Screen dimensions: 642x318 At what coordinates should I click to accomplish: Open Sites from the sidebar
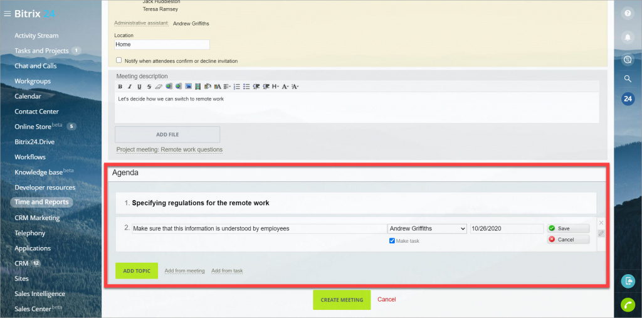[22, 278]
